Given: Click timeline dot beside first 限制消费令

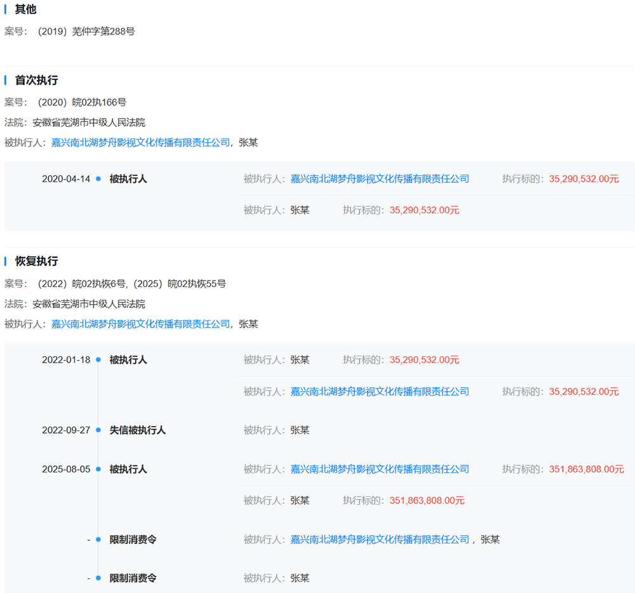Looking at the screenshot, I should (98, 540).
